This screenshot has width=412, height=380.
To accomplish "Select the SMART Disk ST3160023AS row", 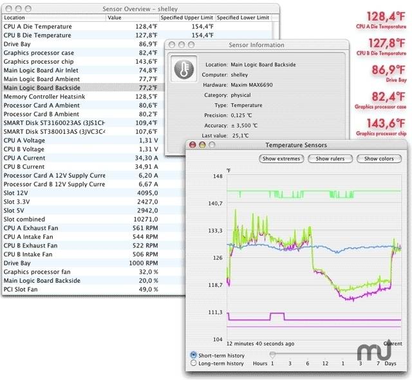I will tap(83, 123).
